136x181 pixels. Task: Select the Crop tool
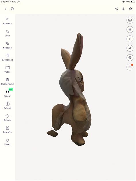tap(7, 33)
